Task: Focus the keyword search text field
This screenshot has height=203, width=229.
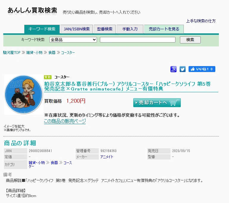Action: [x=138, y=40]
